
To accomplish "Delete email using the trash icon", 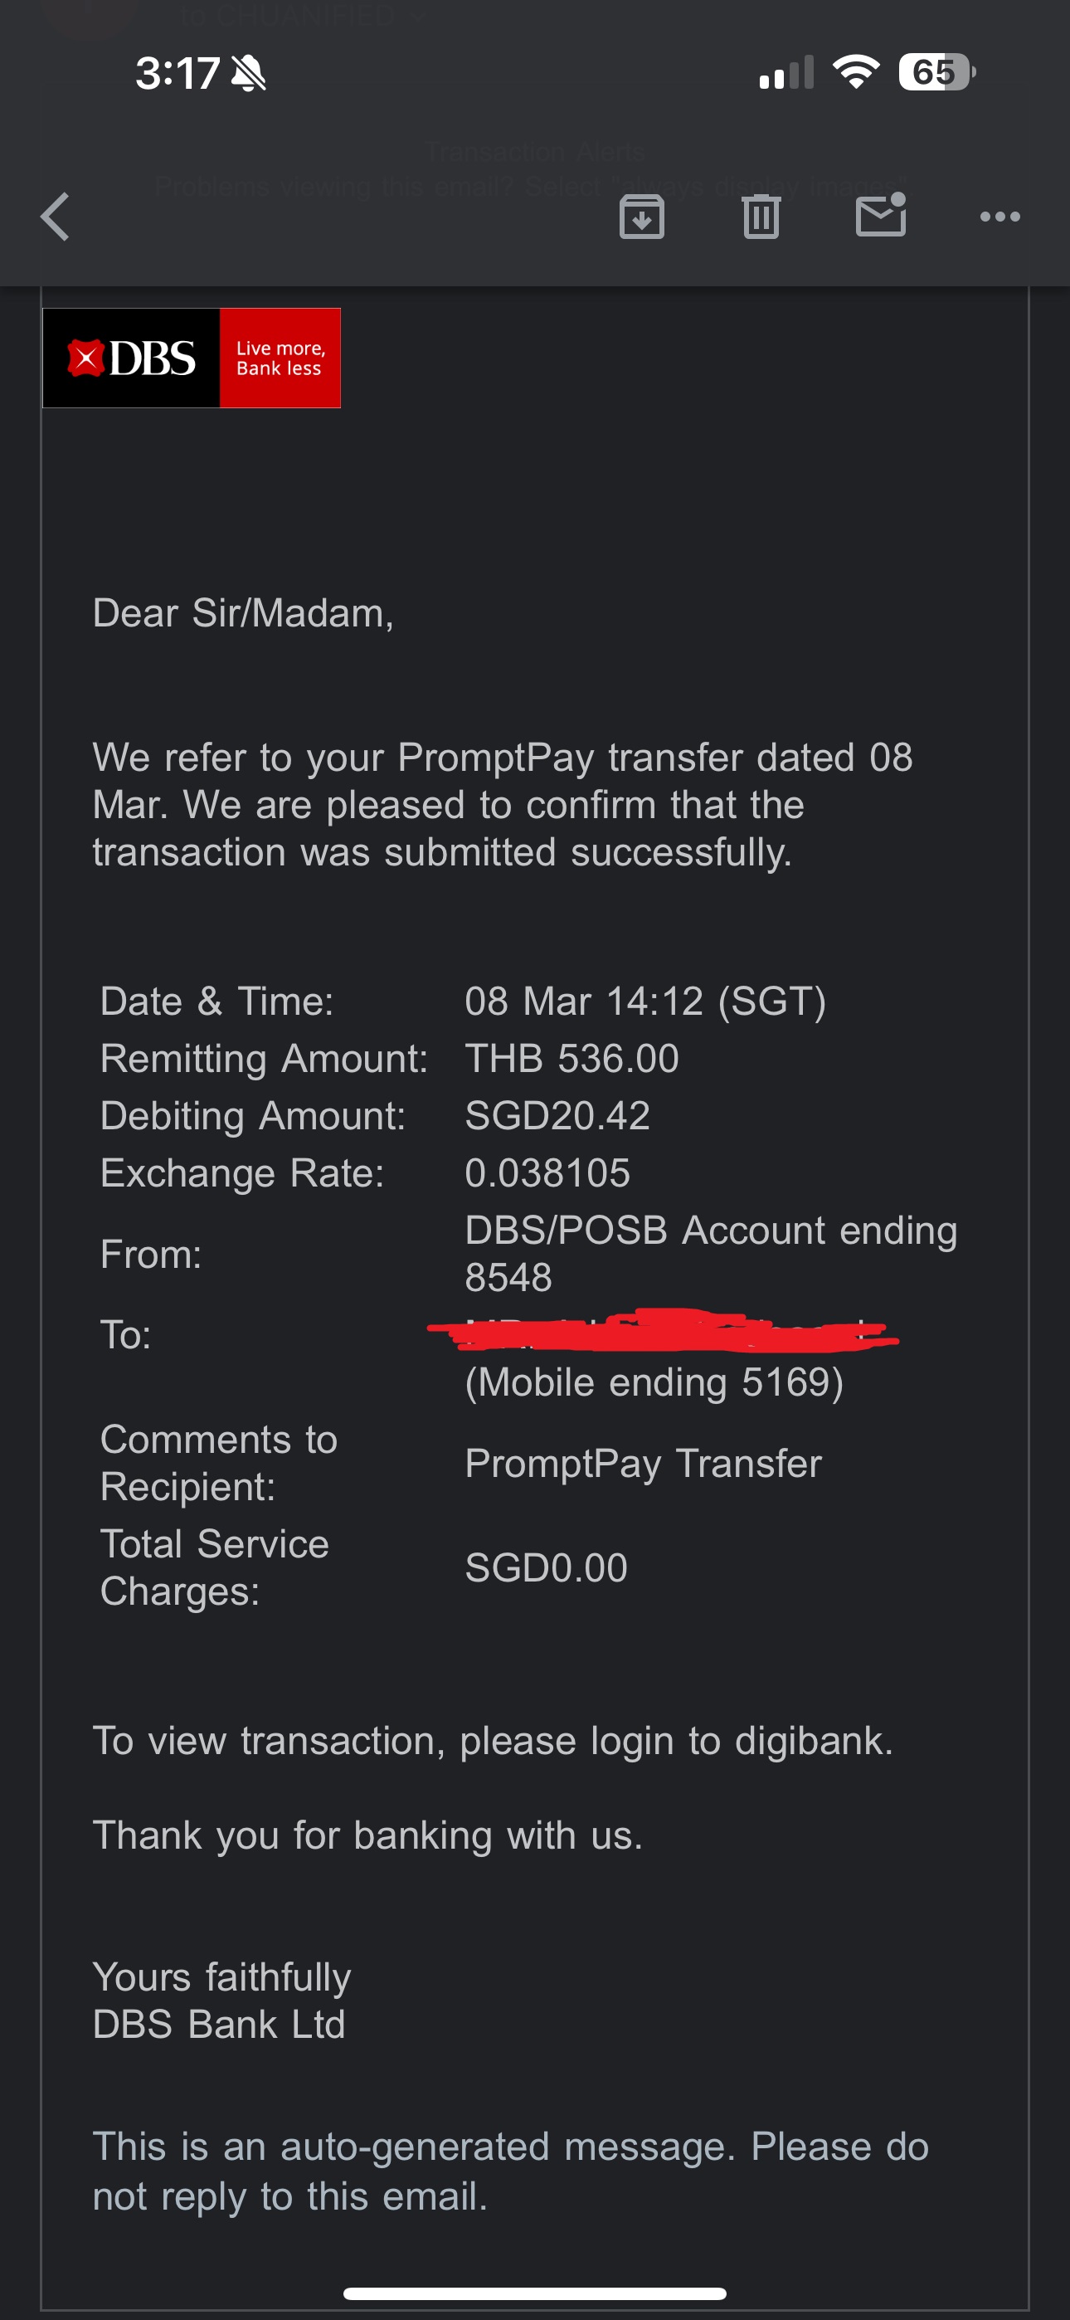I will (x=761, y=217).
